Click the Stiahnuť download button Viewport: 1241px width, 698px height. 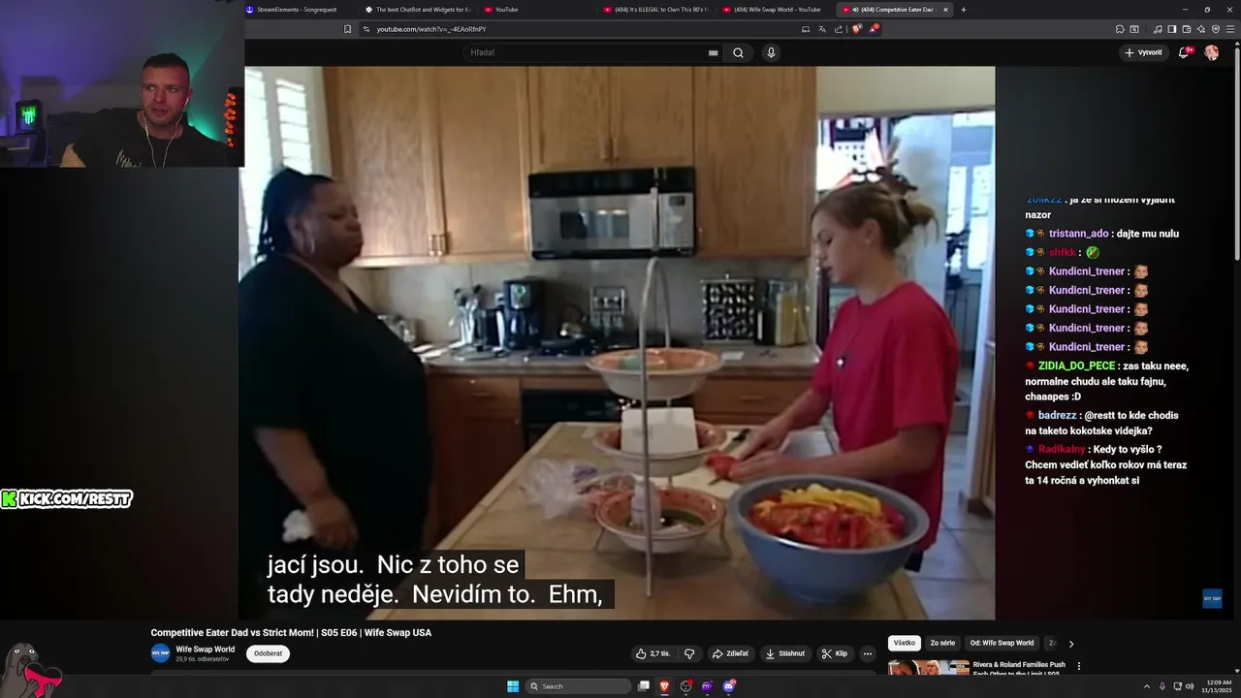click(x=786, y=653)
